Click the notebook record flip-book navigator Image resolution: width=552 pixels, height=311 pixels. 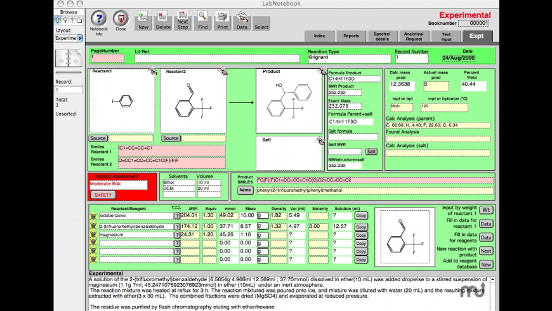pos(69,58)
